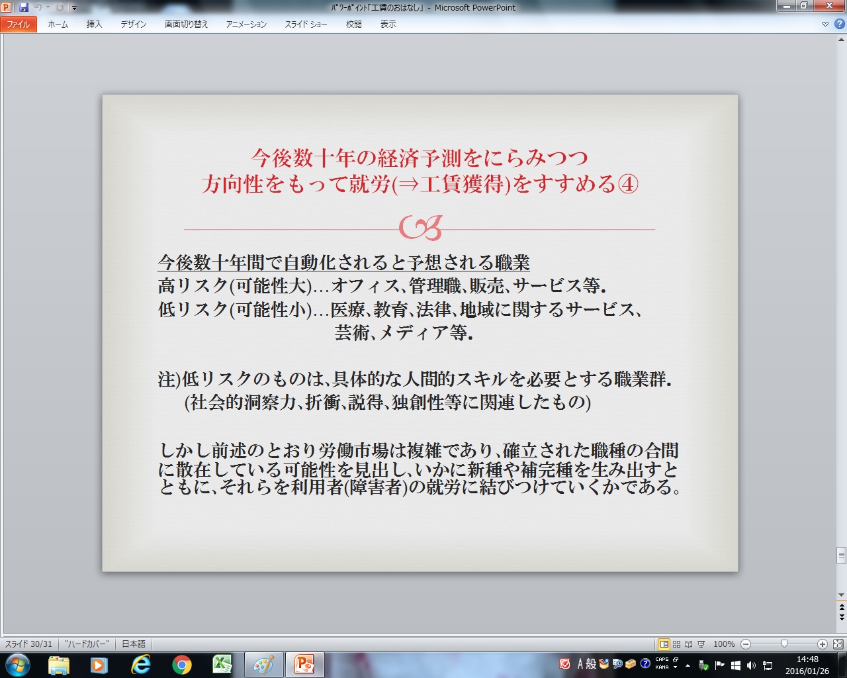Click the 日本語 language indicator

134,644
